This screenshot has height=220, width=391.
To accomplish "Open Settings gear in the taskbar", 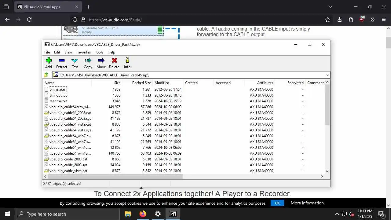I will 158,214.
